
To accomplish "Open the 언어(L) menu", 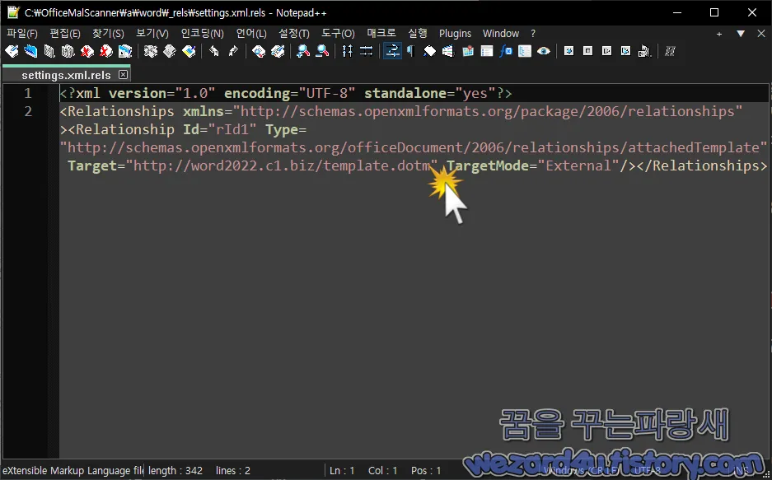I will click(x=251, y=34).
